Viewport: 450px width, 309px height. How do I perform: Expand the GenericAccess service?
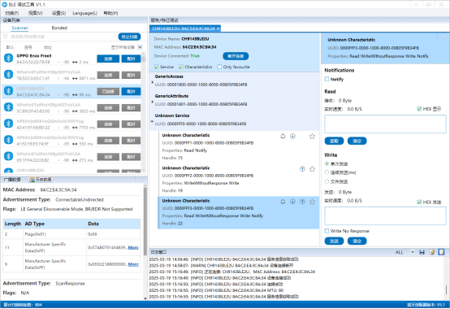pyautogui.click(x=153, y=82)
